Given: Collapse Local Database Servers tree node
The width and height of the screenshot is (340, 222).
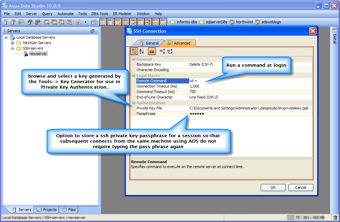Looking at the screenshot, I should (6, 37).
